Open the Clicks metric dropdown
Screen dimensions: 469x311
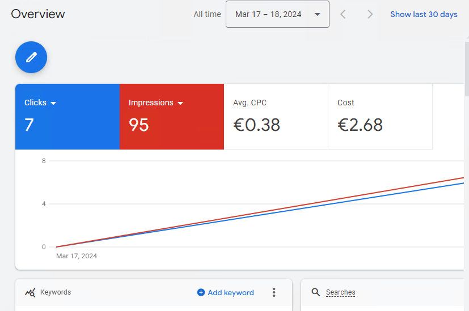point(40,103)
